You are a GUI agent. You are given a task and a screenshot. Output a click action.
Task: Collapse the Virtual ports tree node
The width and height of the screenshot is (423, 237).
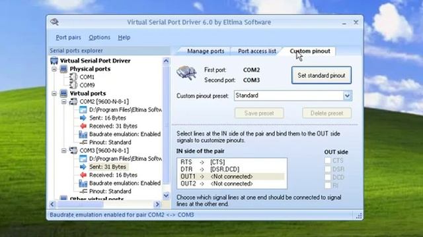54,93
